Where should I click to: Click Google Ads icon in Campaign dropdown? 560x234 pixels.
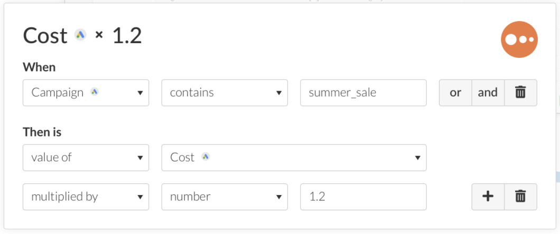pos(95,92)
